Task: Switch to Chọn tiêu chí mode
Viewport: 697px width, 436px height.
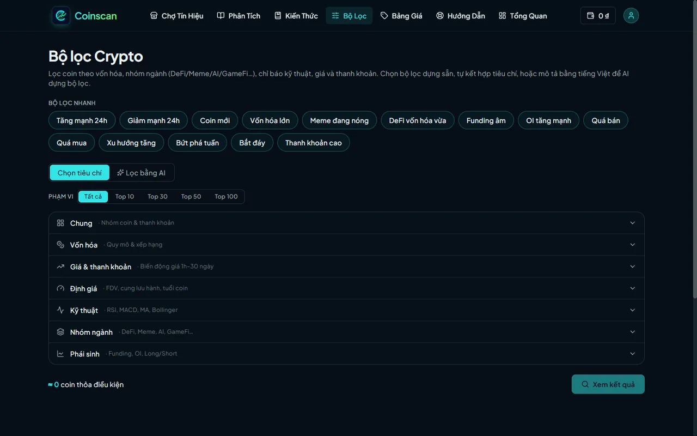Action: 80,173
